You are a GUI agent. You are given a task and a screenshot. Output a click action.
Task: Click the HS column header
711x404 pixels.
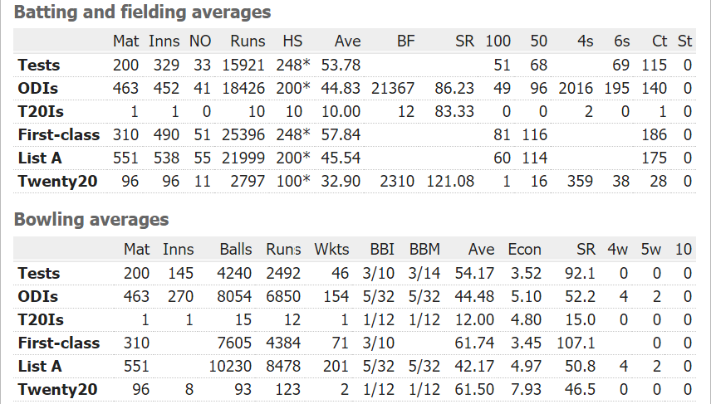(x=292, y=41)
